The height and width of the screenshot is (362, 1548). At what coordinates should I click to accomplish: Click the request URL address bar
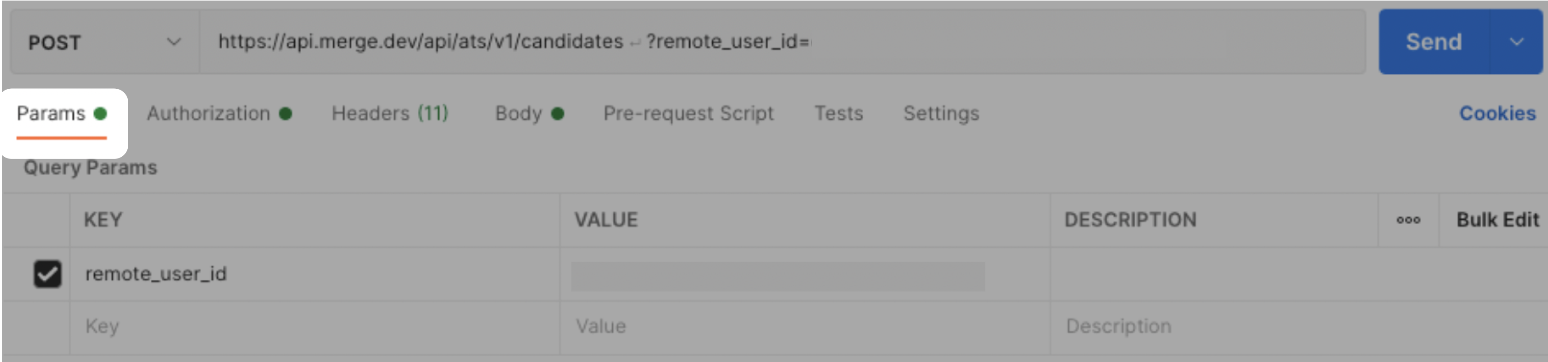point(721,42)
